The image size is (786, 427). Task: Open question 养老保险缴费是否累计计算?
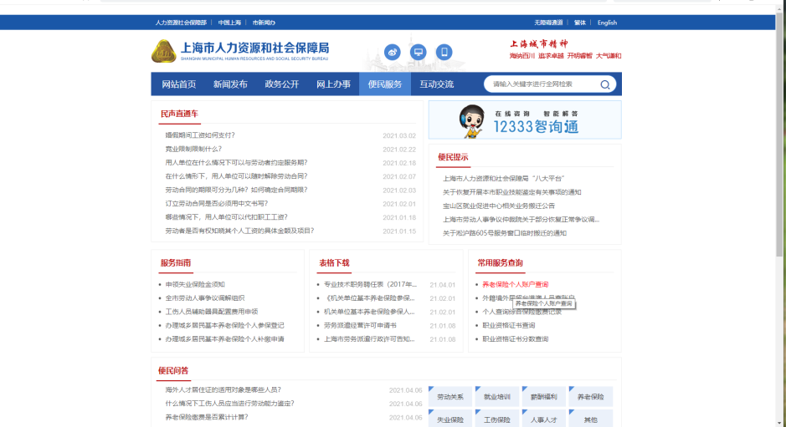coord(207,416)
